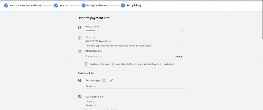Click the clock icon beside Time zone
The height and width of the screenshot is (110, 263).
(80, 38)
